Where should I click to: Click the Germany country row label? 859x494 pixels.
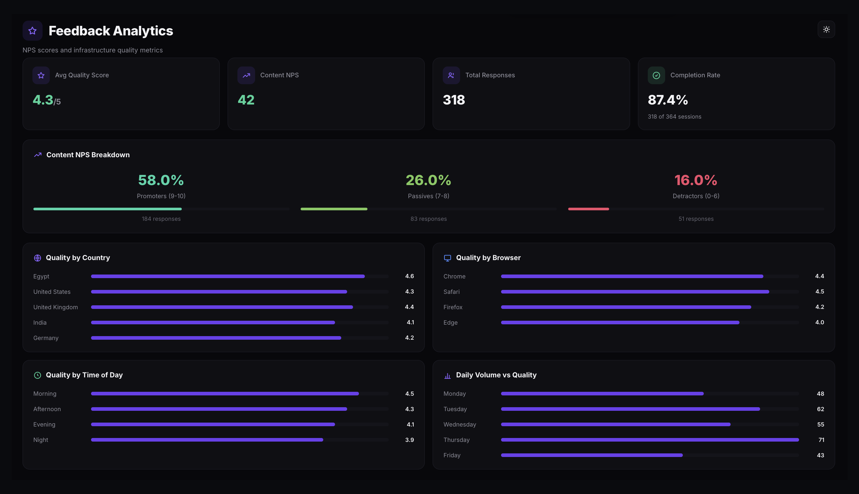[46, 338]
